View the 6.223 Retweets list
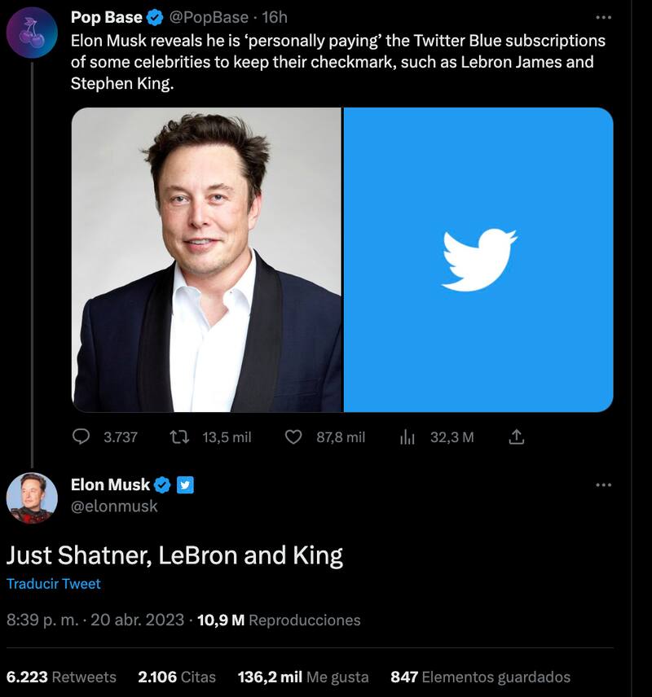652x697 pixels. [x=61, y=677]
